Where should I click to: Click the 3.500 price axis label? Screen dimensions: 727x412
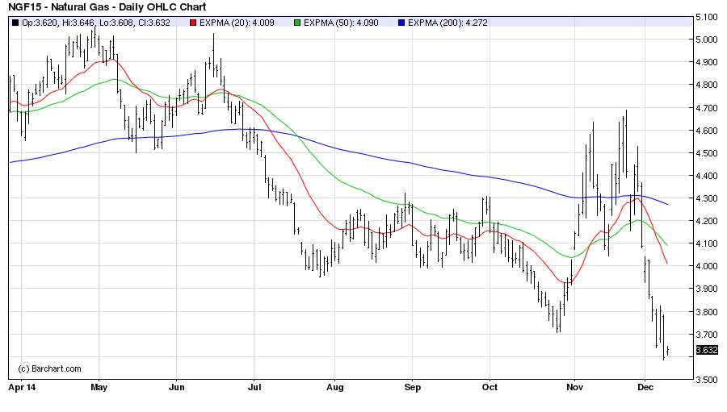coord(708,380)
